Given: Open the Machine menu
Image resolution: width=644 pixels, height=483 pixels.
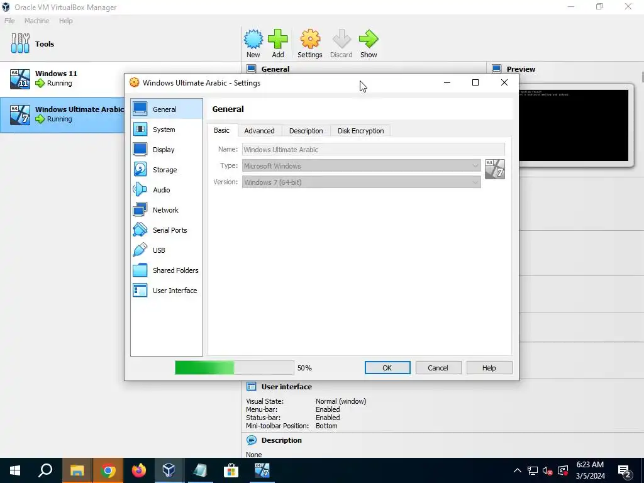Looking at the screenshot, I should point(36,21).
